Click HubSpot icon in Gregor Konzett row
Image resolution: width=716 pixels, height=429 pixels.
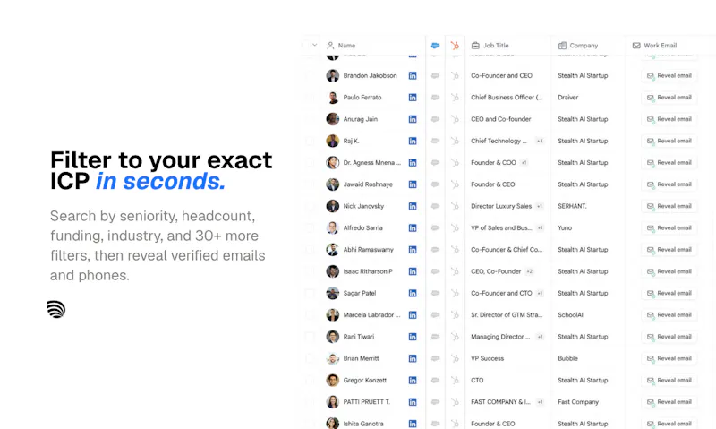point(455,380)
